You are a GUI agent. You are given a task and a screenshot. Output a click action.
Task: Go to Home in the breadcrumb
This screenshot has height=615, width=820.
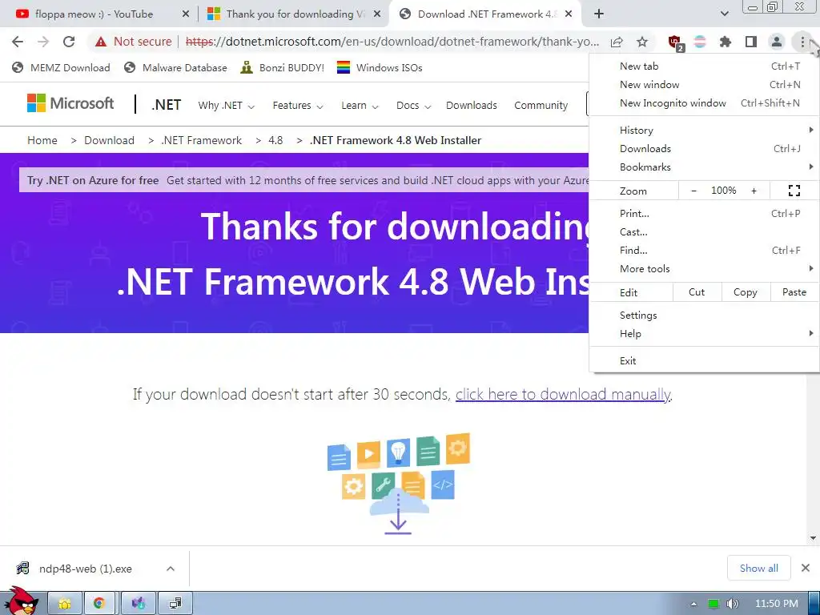pos(42,140)
